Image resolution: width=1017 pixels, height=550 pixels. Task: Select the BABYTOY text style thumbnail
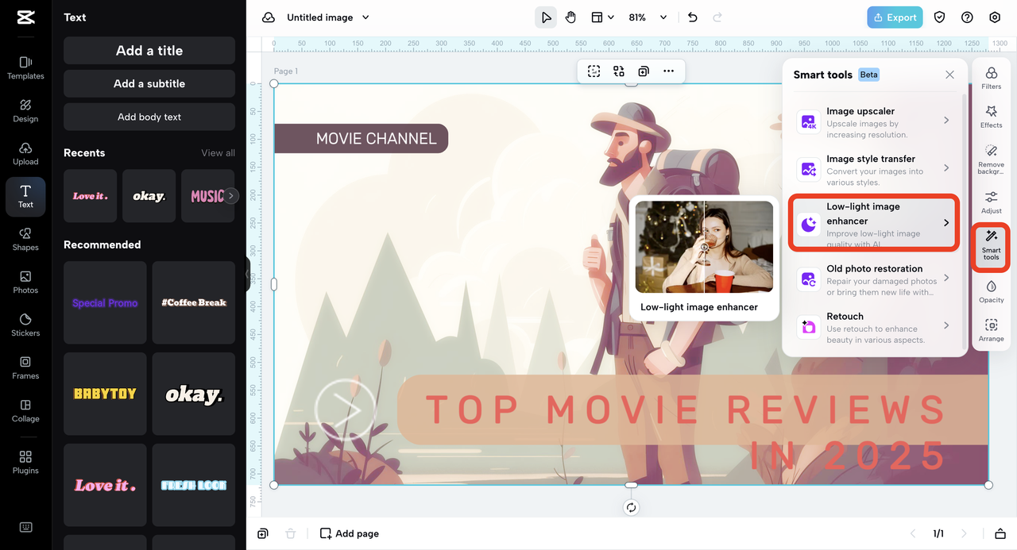[x=105, y=394]
